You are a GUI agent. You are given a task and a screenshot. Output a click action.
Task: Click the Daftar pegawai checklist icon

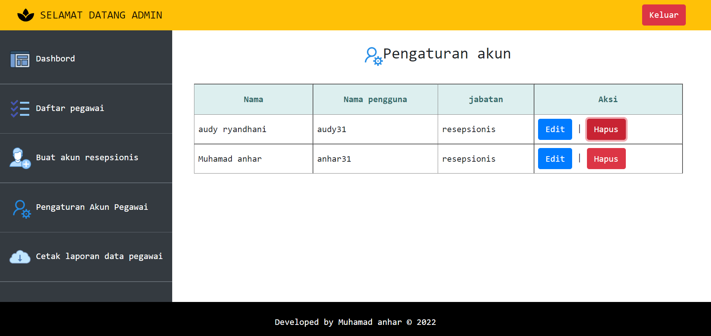[20, 109]
